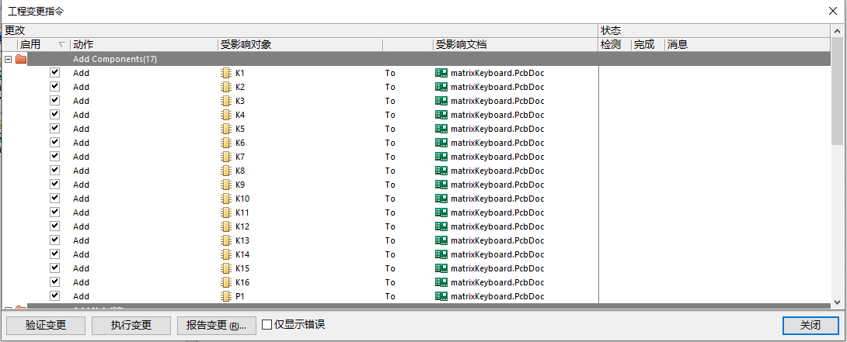The image size is (847, 342).
Task: Click the P1 component icon
Action: click(x=227, y=296)
